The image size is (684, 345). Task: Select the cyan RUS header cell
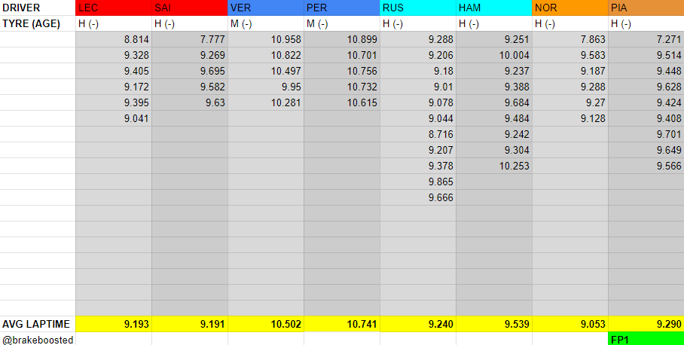418,8
